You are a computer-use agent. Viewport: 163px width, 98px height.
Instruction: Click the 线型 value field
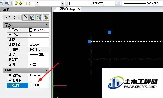(39, 40)
